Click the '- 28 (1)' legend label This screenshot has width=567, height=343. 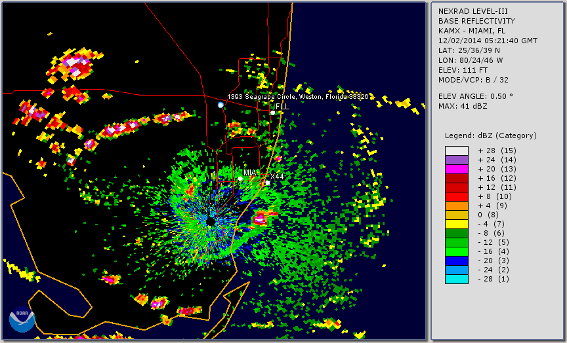[x=493, y=279]
